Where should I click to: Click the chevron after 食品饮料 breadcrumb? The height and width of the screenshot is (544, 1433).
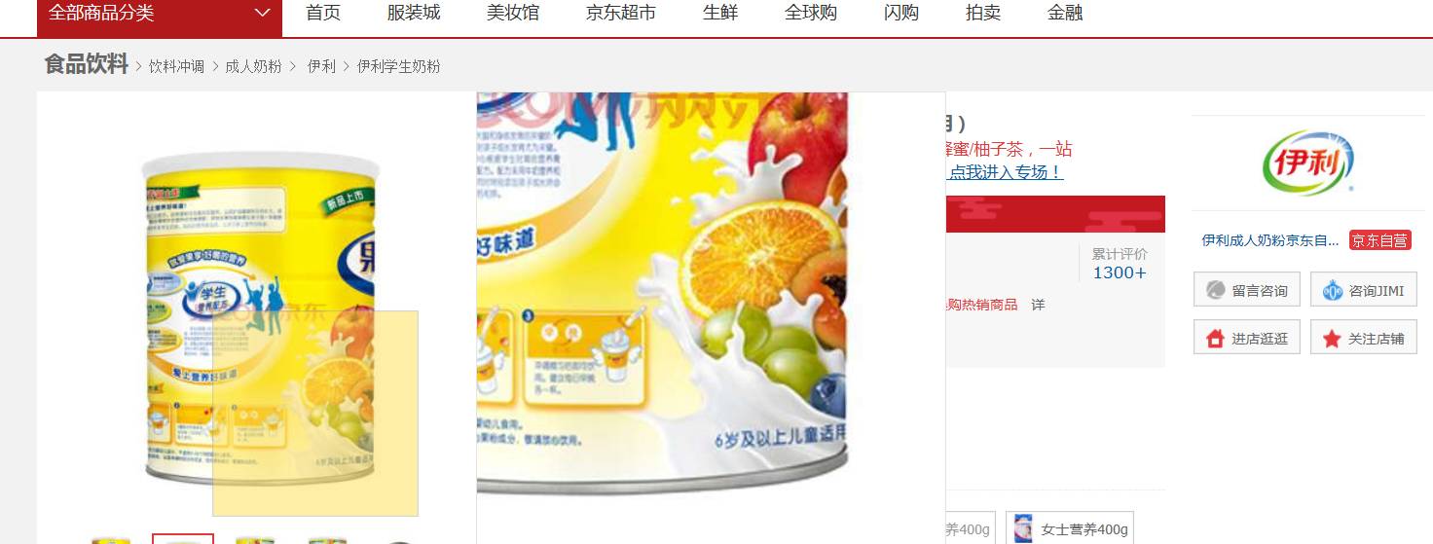coord(138,66)
